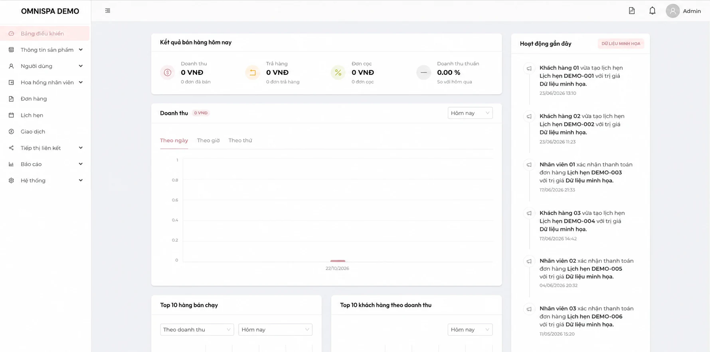Click the 0 VNĐ revenue badge

pyautogui.click(x=201, y=113)
